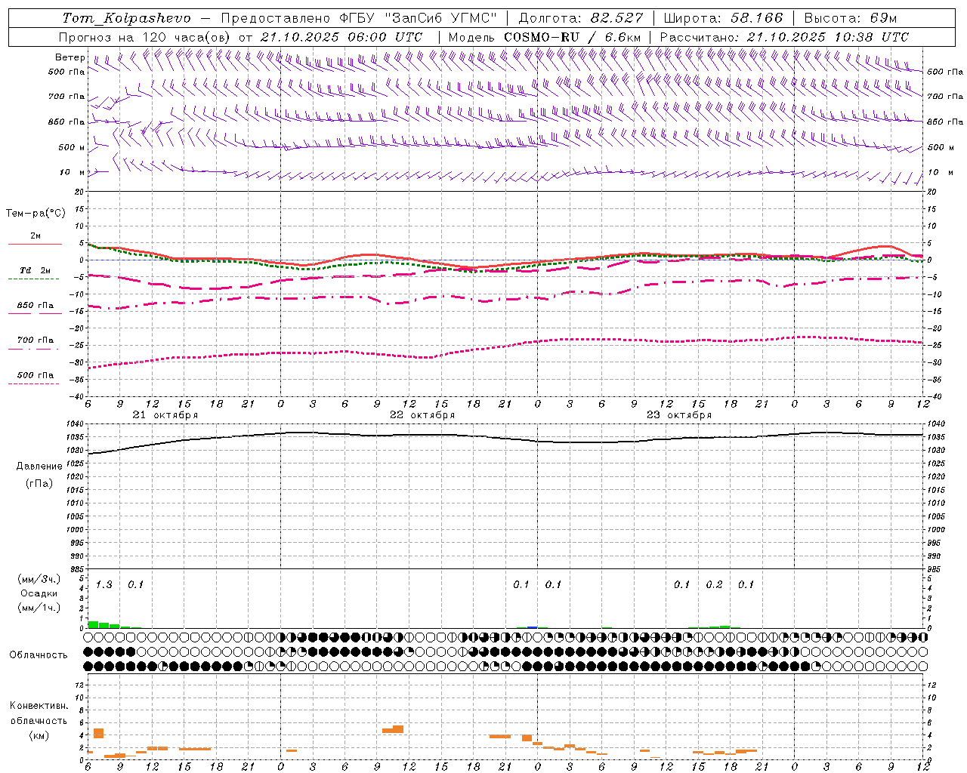
Task: Select the (мм/1ч.) units label
Action: [x=39, y=608]
